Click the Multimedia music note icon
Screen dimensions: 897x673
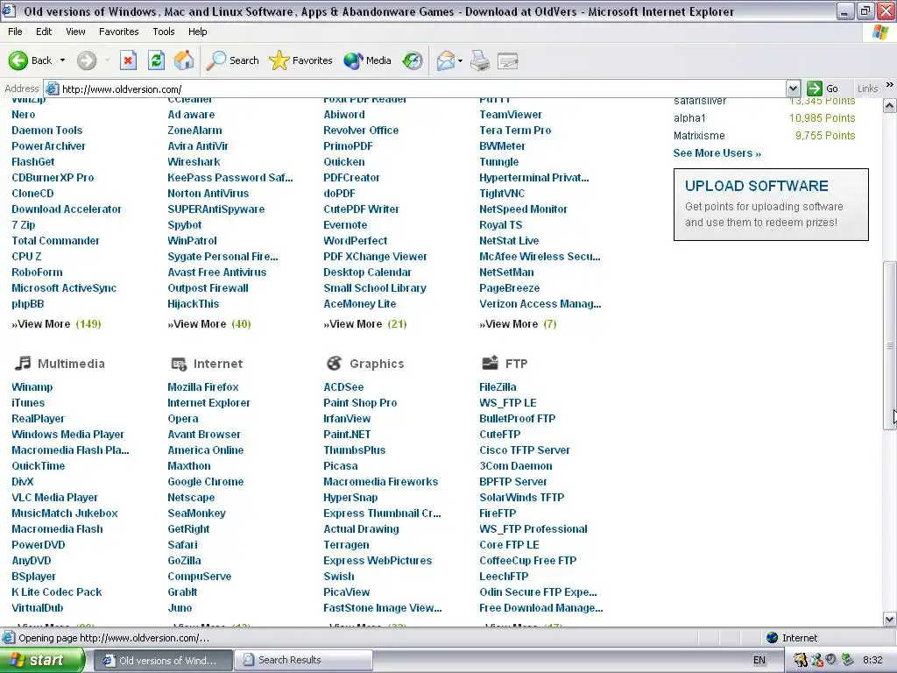22,363
